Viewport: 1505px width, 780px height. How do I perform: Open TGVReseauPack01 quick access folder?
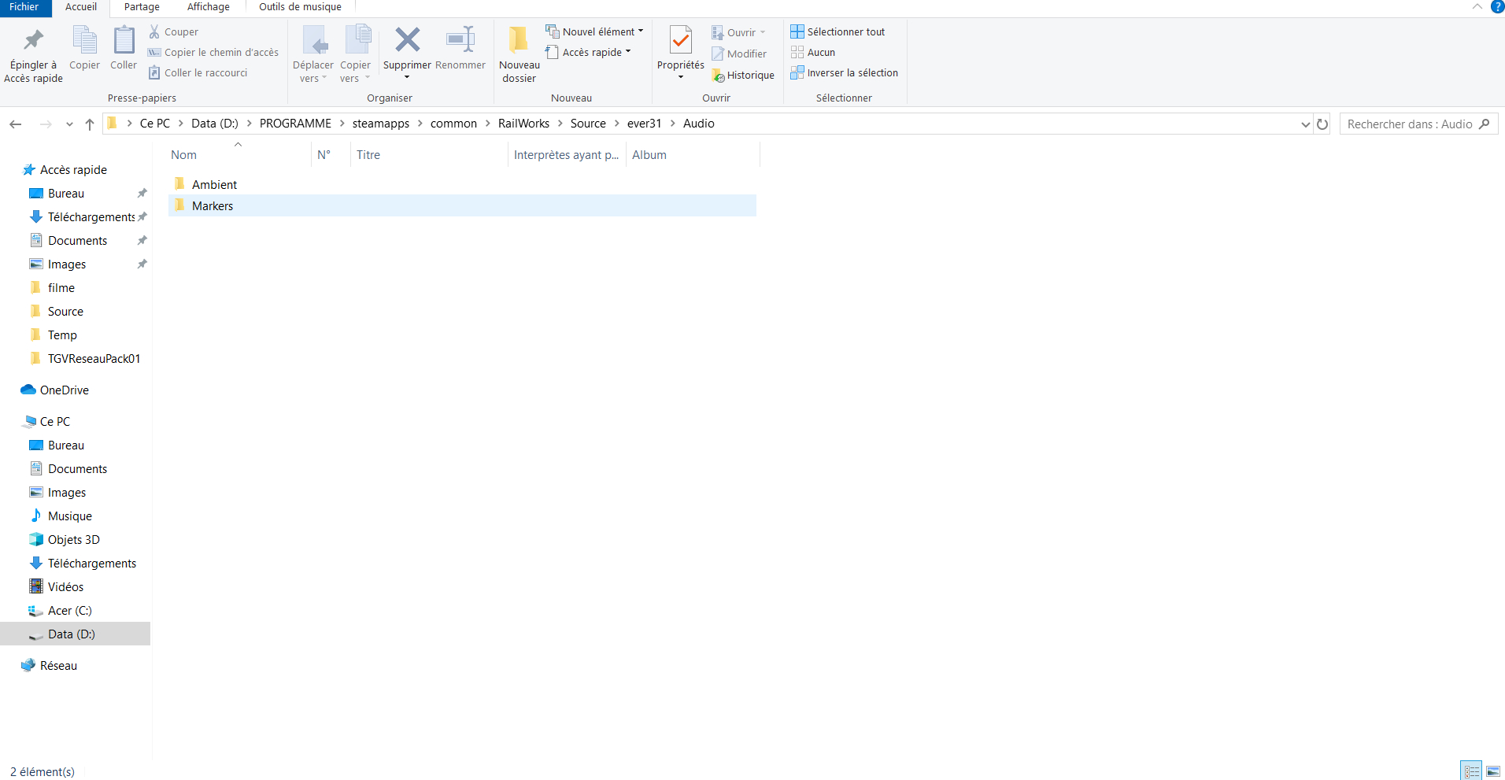pyautogui.click(x=94, y=359)
